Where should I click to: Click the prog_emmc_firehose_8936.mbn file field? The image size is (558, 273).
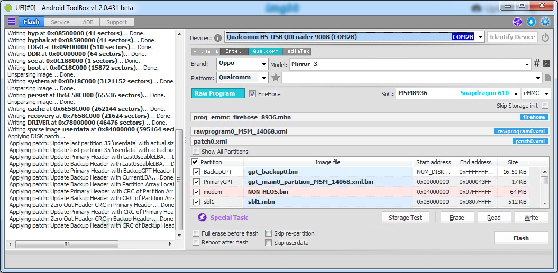[x=370, y=117]
